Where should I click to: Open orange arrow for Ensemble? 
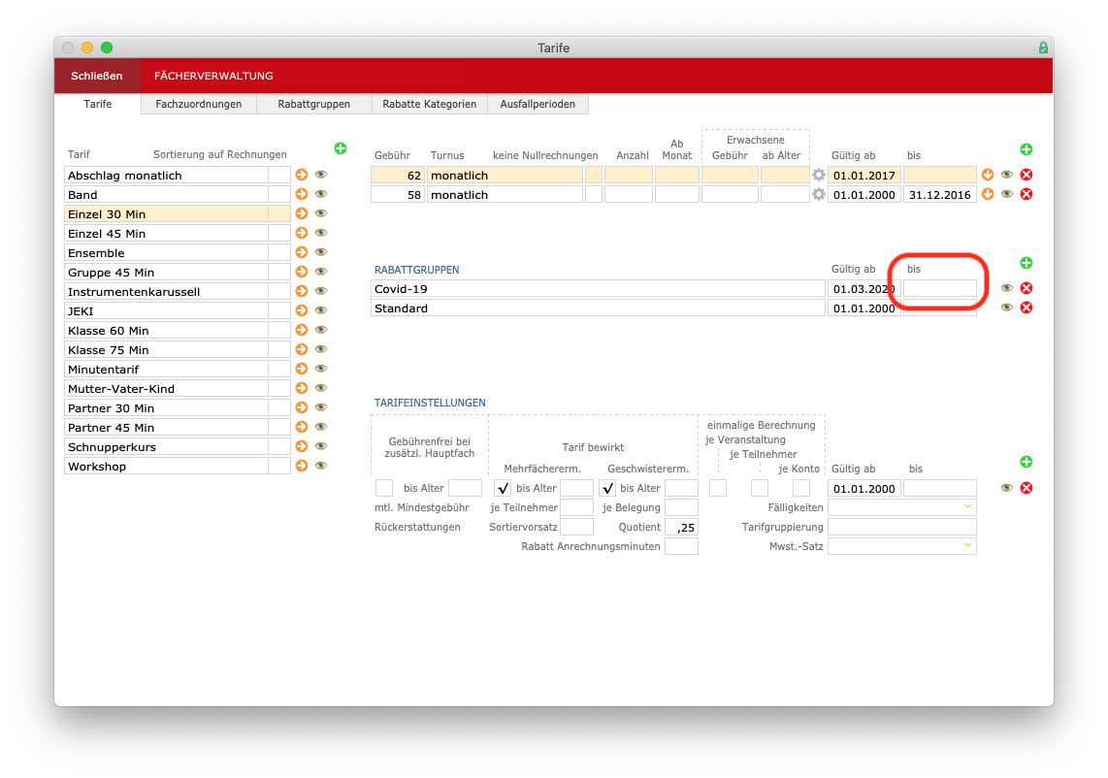tap(302, 252)
